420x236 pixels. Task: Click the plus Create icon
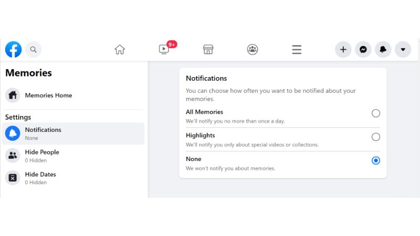(343, 49)
